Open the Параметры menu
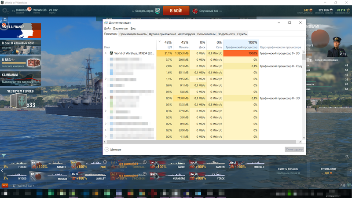This screenshot has height=198, width=352. (x=121, y=28)
